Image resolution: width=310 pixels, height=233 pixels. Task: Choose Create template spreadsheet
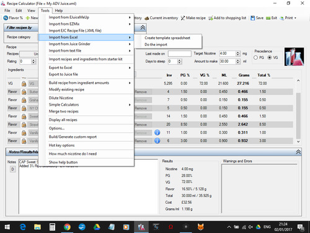coord(167,38)
